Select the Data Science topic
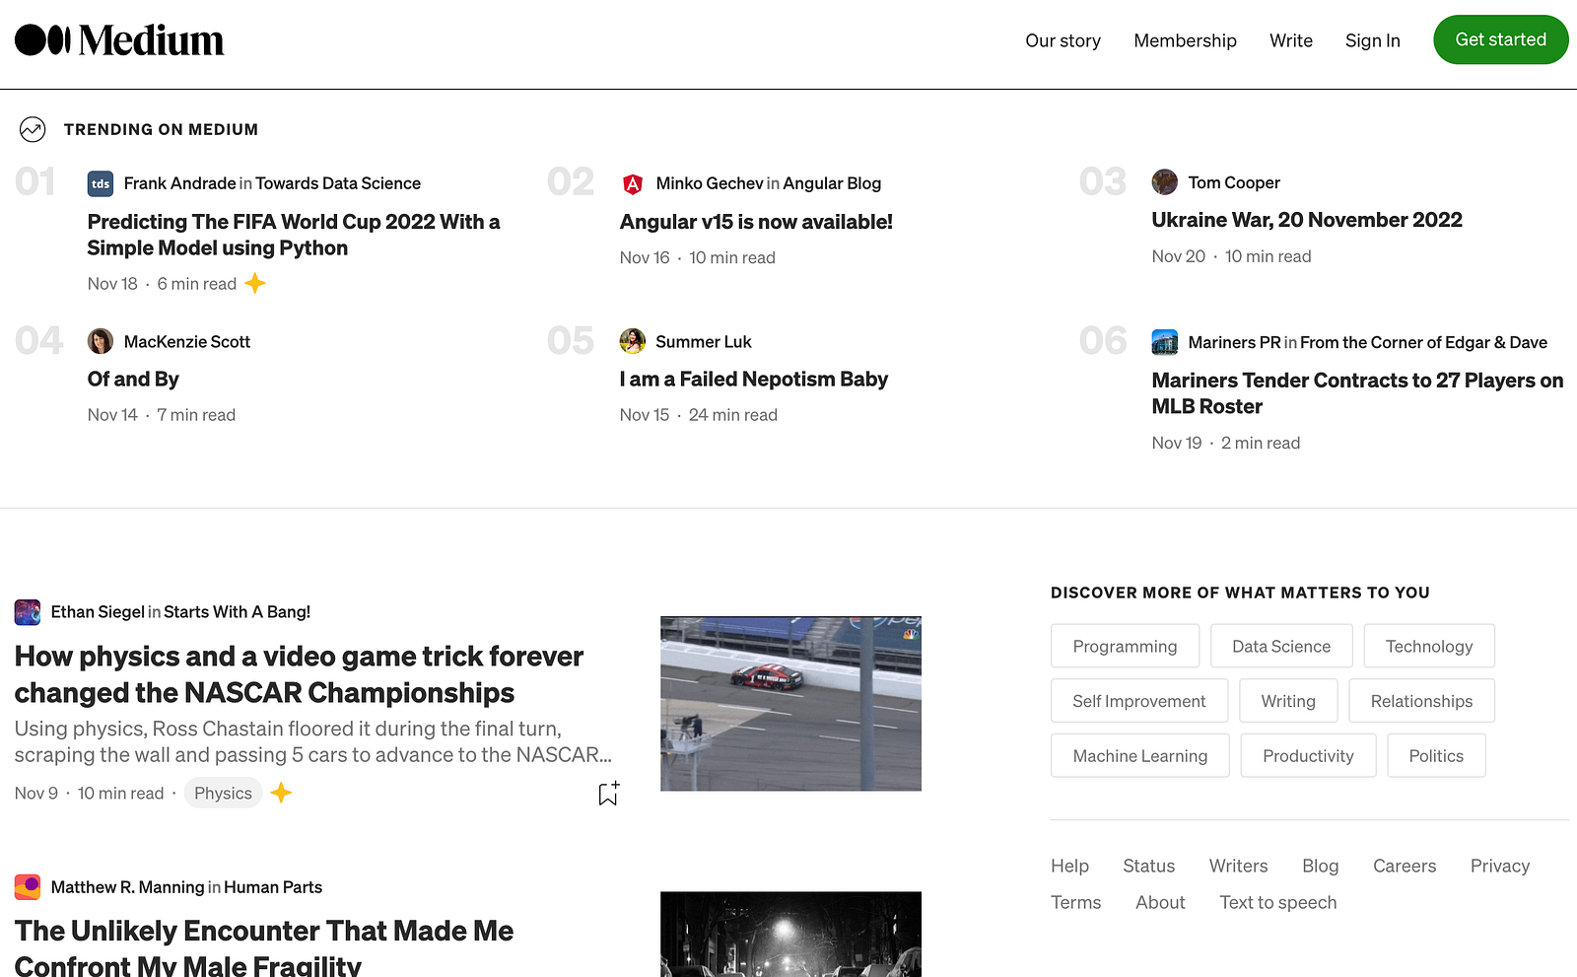The width and height of the screenshot is (1577, 977). coord(1281,646)
